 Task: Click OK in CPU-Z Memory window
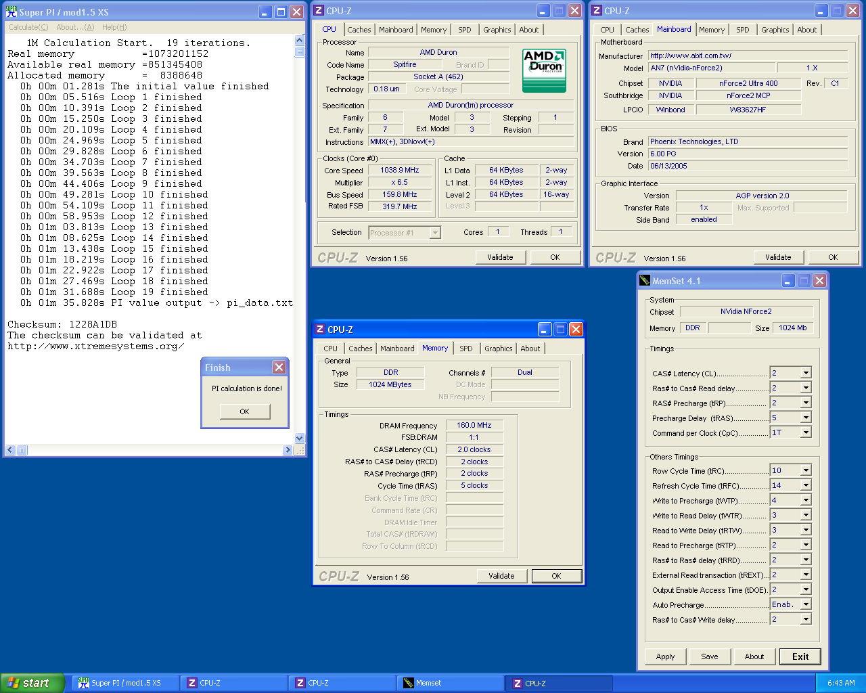(556, 576)
